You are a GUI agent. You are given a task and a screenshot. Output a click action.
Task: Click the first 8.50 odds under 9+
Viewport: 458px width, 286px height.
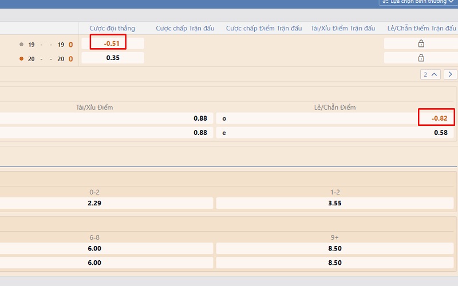pos(336,248)
